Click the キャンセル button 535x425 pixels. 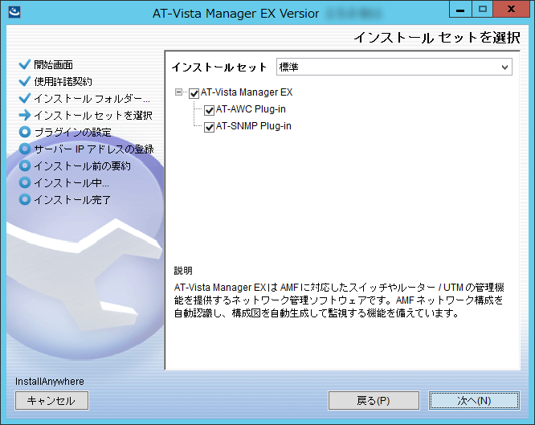point(51,400)
